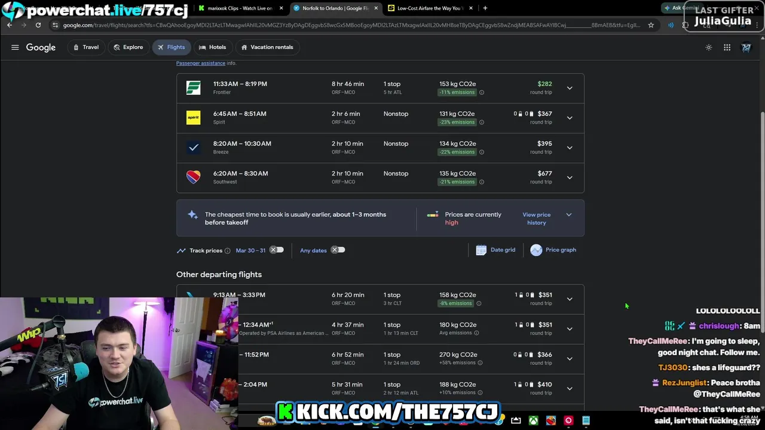Screen dimensions: 765x430
Task: Show emissions info for 270 kg CO2e flight
Action: pyautogui.click(x=480, y=363)
